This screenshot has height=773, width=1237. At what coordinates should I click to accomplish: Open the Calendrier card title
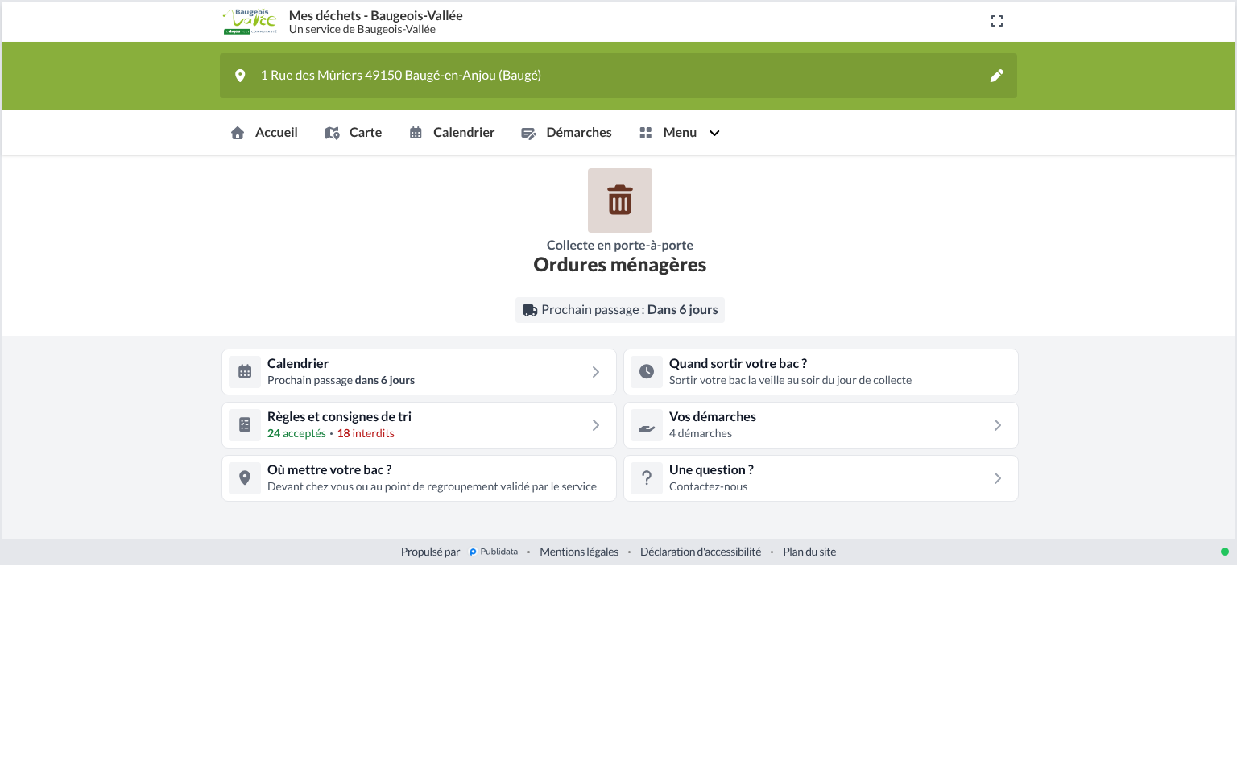click(x=298, y=364)
